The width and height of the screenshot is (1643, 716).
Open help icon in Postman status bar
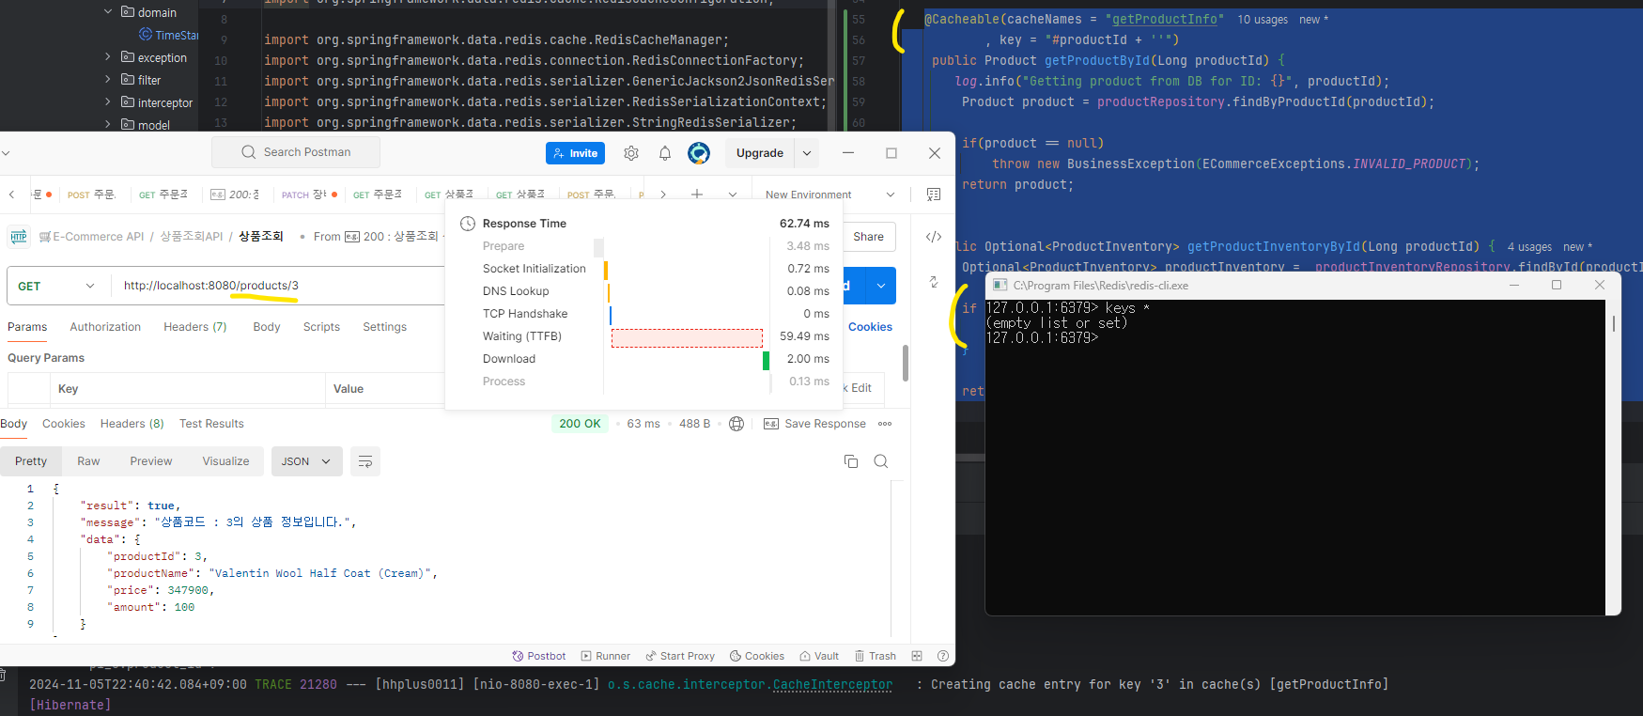[x=943, y=656]
